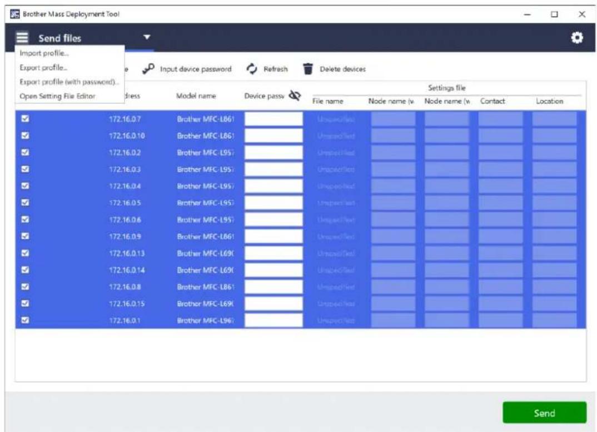
Task: Uncheck the checkbox for 172.16.0.13
Action: click(25, 253)
